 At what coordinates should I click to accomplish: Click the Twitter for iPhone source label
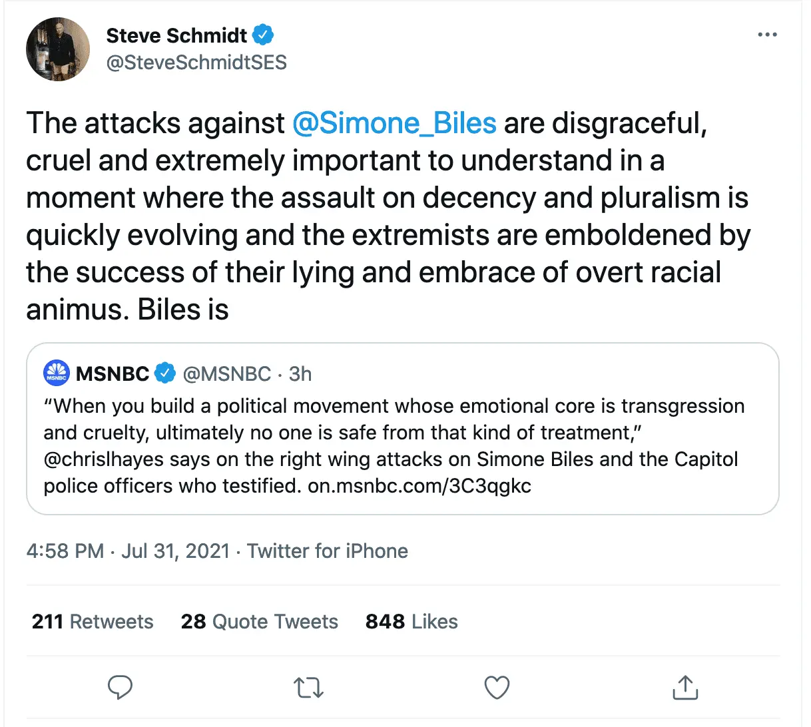click(x=328, y=551)
